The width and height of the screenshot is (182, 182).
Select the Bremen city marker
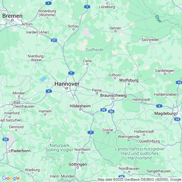[x=13, y=20]
